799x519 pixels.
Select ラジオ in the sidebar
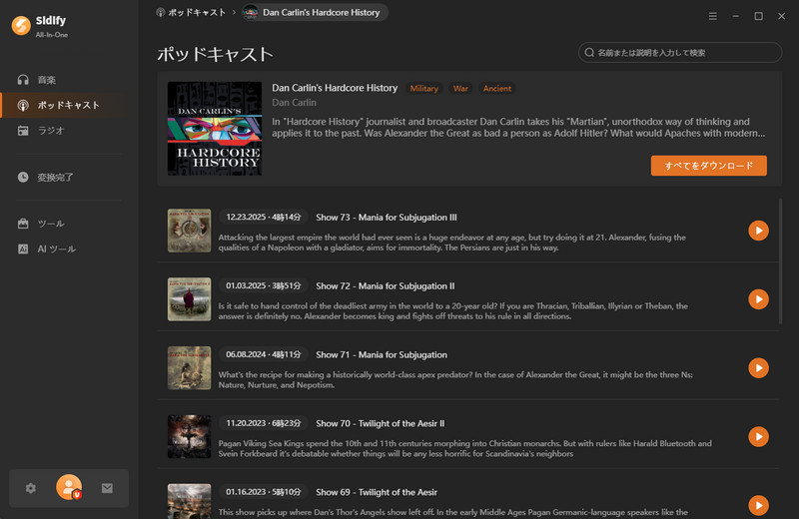coord(52,131)
